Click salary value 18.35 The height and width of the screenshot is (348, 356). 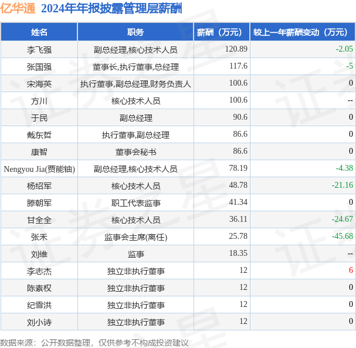(x=238, y=254)
